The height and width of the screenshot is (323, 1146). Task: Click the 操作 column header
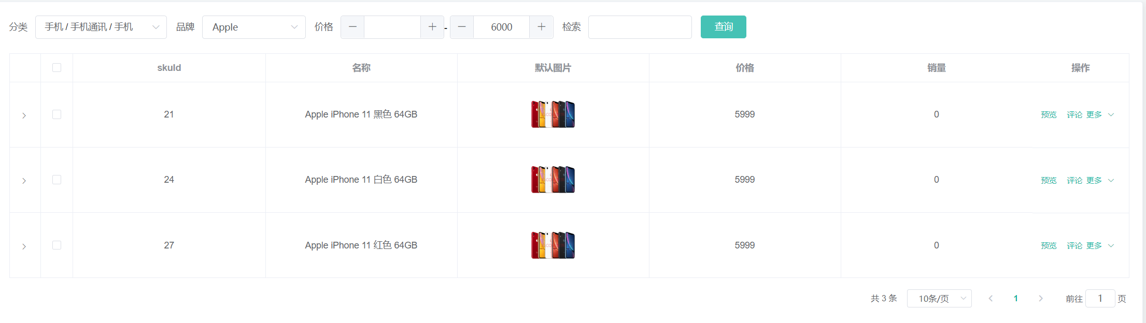(1081, 68)
